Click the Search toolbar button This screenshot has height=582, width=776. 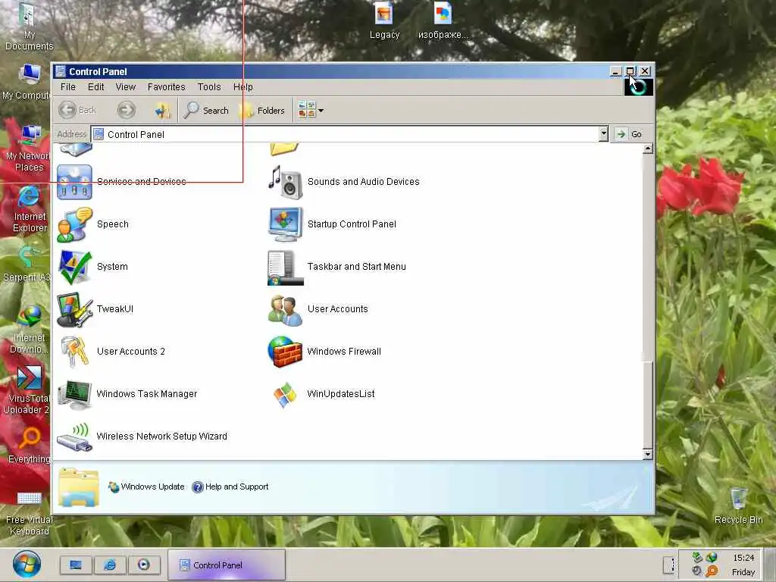coord(206,111)
